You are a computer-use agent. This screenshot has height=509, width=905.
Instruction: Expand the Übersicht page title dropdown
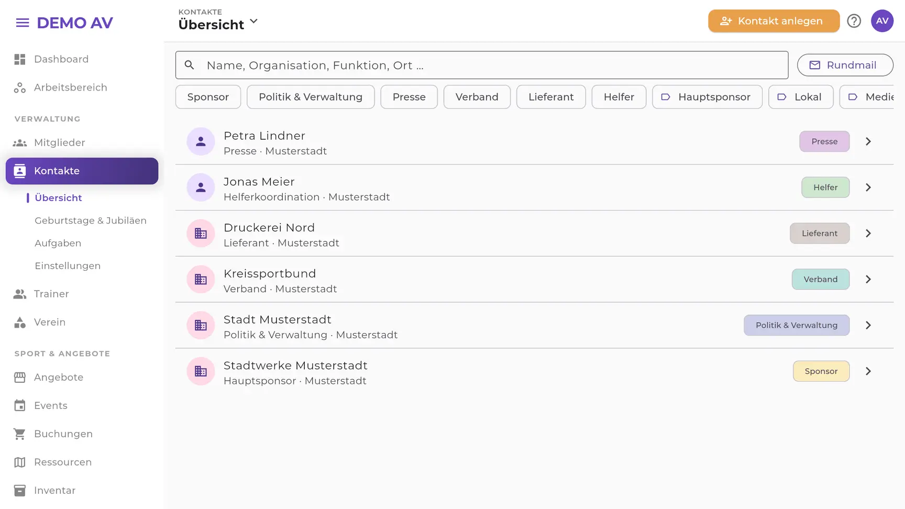tap(254, 21)
